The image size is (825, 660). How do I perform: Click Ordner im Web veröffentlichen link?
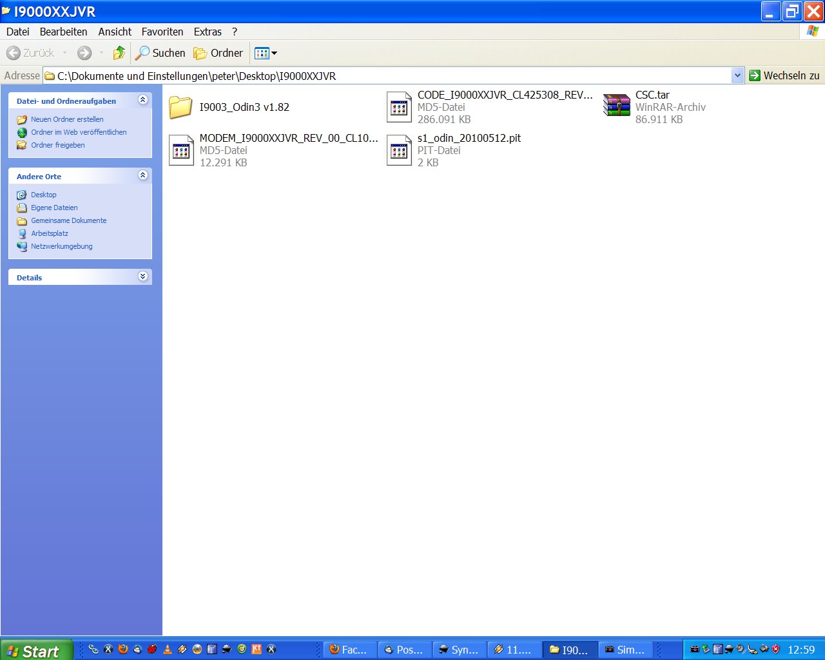point(79,132)
